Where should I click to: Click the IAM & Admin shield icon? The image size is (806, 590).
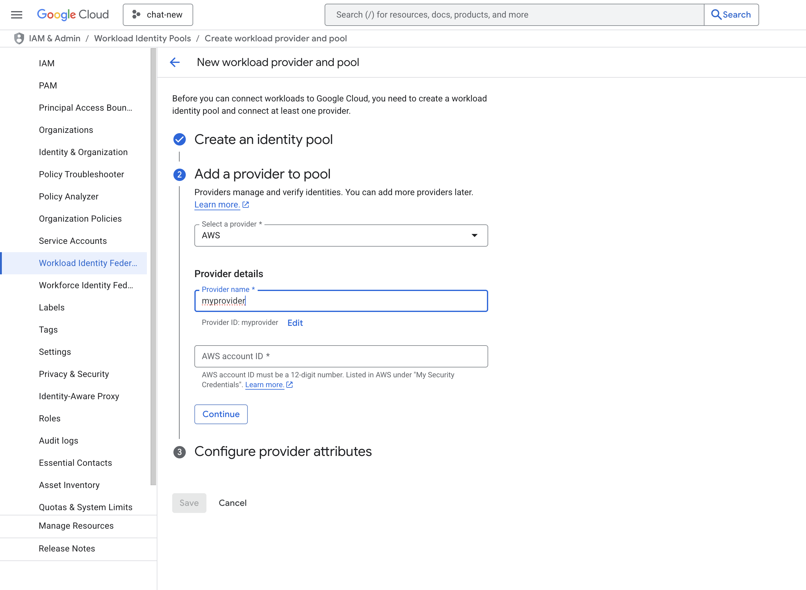(19, 38)
